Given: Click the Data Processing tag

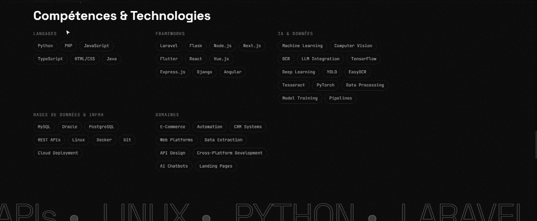Looking at the screenshot, I should [x=365, y=85].
